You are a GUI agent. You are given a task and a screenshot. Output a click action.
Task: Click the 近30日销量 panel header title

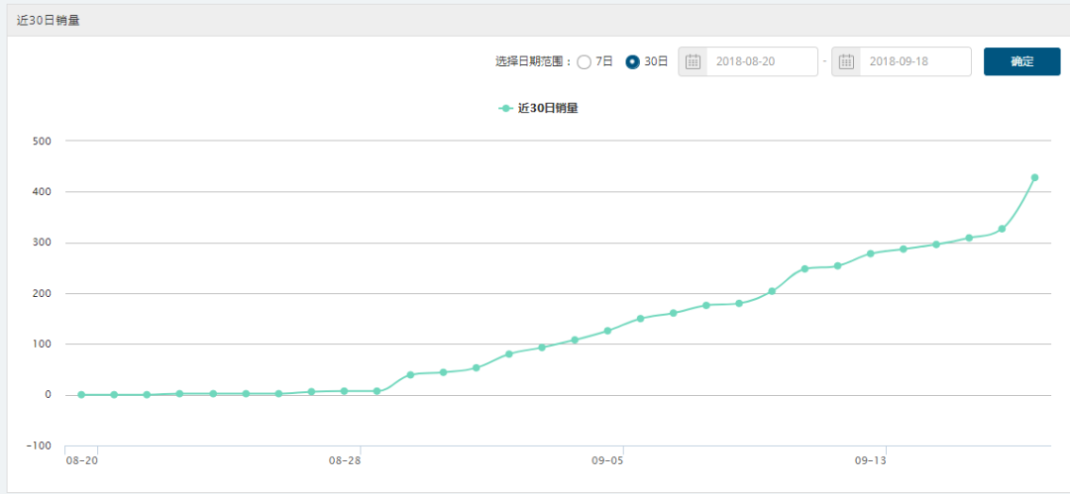tap(48, 21)
